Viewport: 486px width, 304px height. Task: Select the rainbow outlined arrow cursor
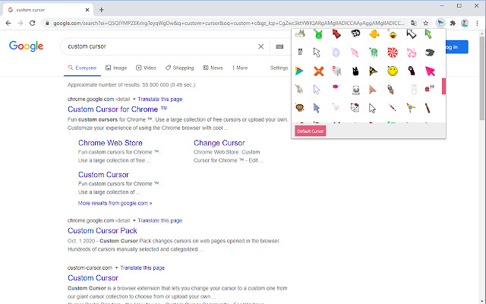click(317, 90)
